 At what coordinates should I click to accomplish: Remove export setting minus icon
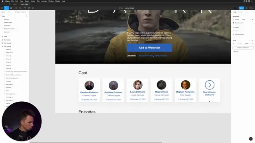pyautogui.click(x=249, y=41)
